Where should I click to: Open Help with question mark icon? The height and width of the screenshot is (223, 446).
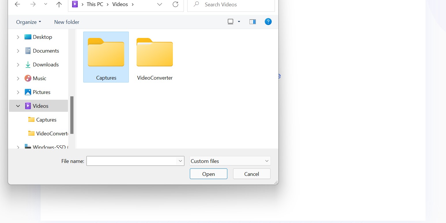[x=268, y=22]
